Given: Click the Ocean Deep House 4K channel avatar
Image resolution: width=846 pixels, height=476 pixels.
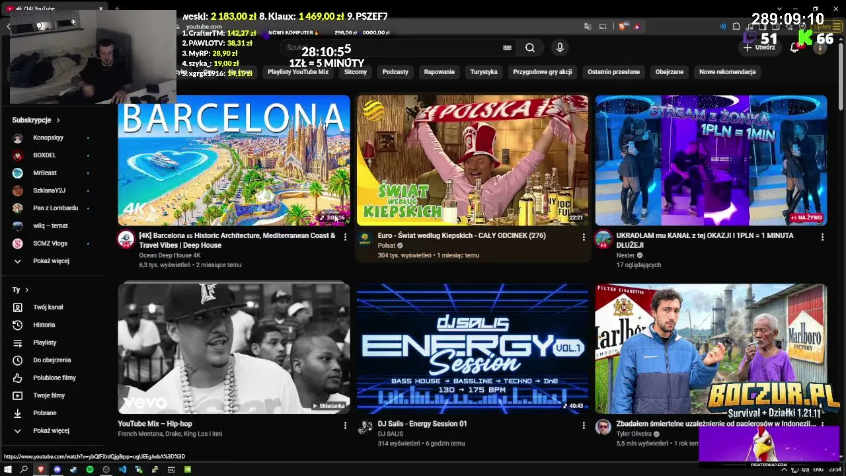Looking at the screenshot, I should click(126, 239).
